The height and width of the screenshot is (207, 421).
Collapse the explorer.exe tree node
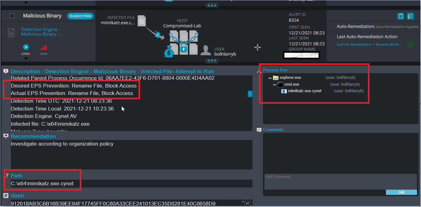(270, 78)
